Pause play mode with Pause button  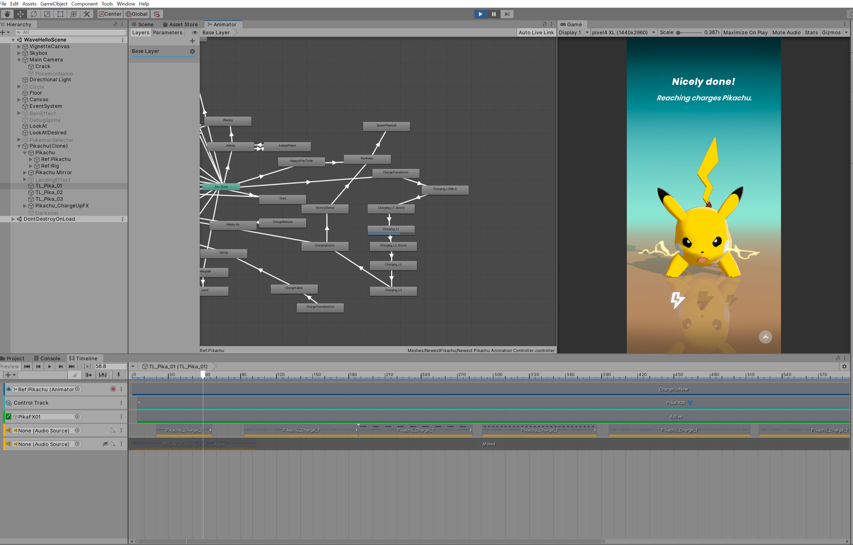click(493, 14)
